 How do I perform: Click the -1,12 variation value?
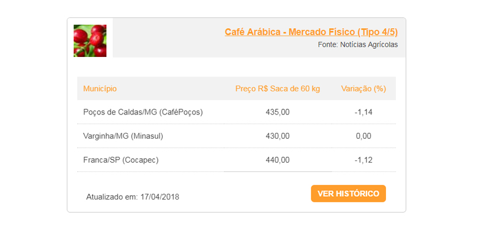[364, 160]
